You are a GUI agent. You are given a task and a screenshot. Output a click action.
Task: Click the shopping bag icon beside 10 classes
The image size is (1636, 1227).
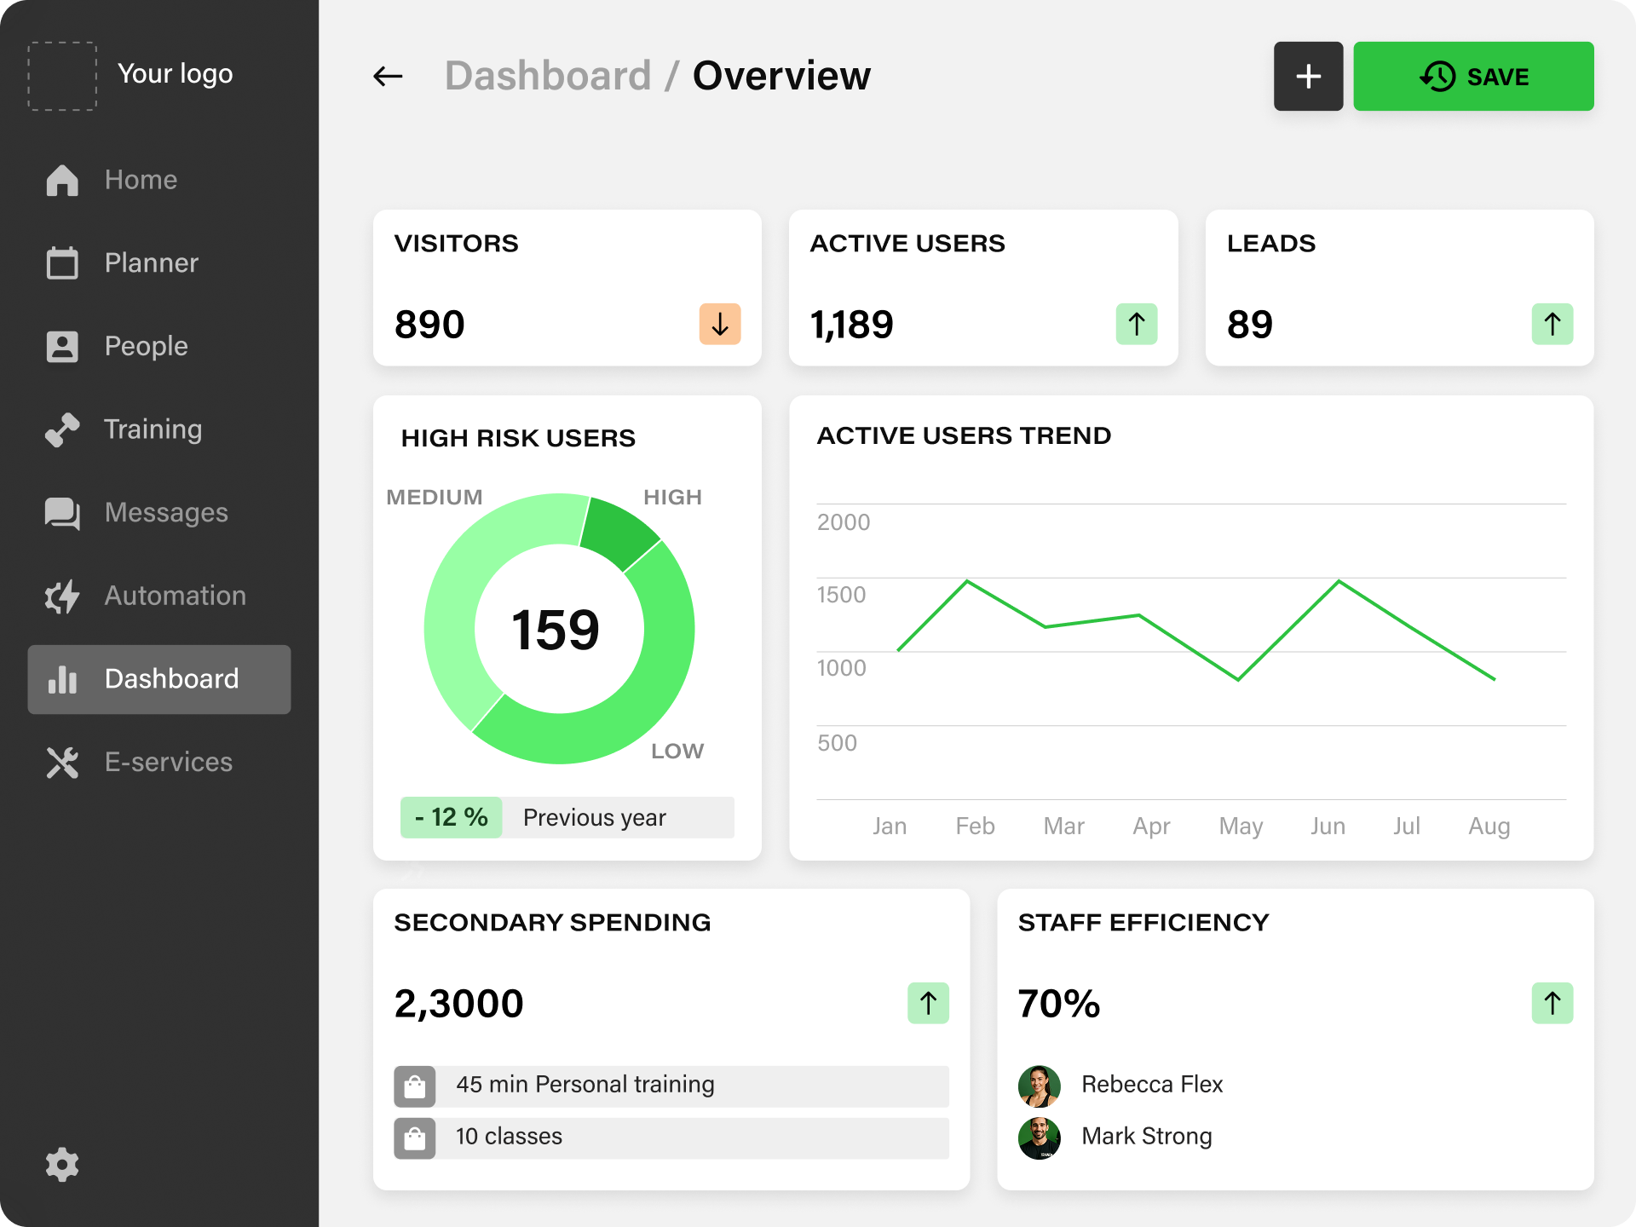(415, 1138)
